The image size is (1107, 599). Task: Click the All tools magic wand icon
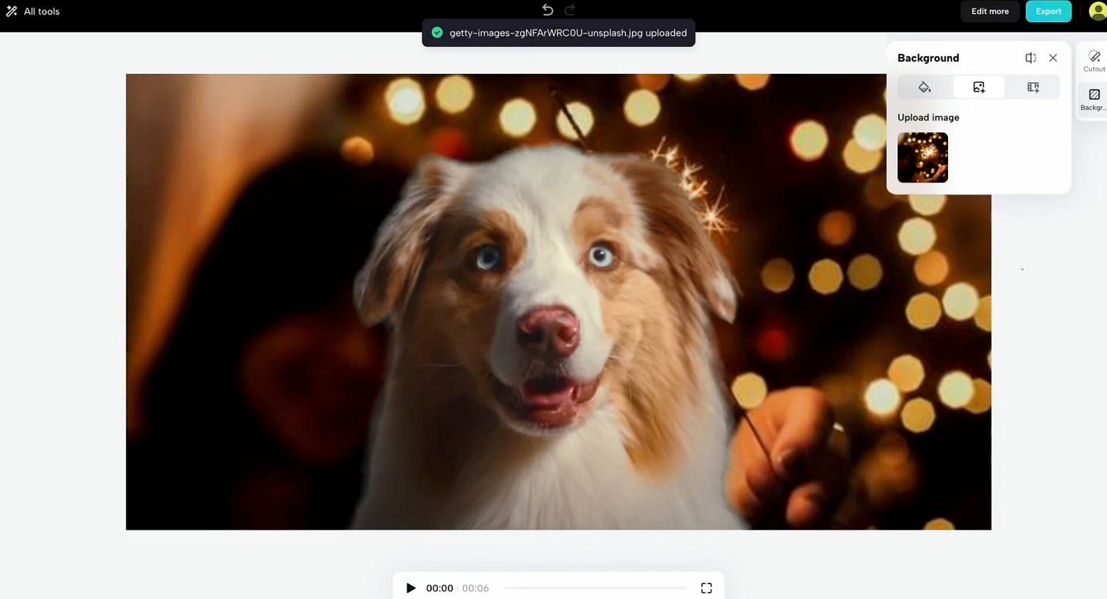coord(11,11)
